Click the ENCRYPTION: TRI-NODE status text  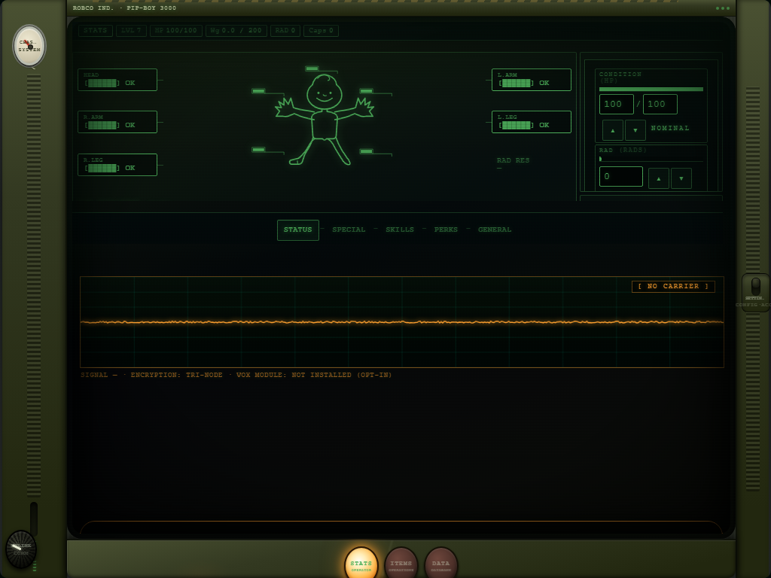click(x=176, y=375)
